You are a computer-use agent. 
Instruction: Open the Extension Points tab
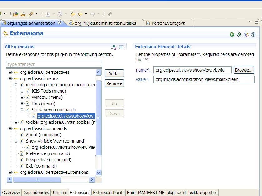[109, 193]
